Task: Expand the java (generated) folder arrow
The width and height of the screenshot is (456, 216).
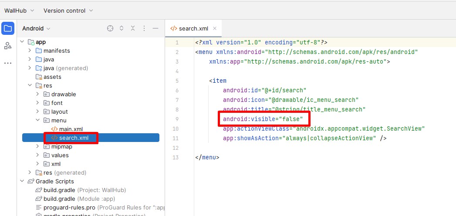Action: (30, 68)
